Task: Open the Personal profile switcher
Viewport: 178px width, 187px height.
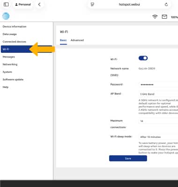Action: click(x=23, y=4)
